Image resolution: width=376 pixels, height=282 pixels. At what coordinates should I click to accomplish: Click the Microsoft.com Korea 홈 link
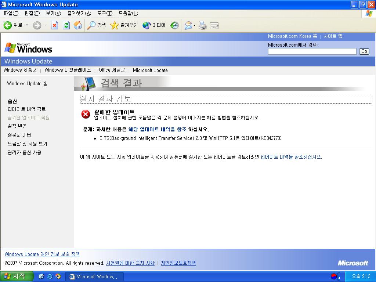tap(292, 36)
